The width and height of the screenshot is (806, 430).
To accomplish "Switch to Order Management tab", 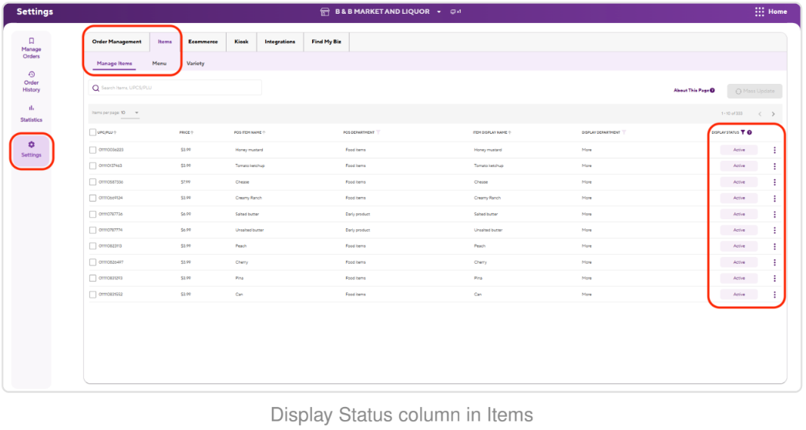I will 116,42.
